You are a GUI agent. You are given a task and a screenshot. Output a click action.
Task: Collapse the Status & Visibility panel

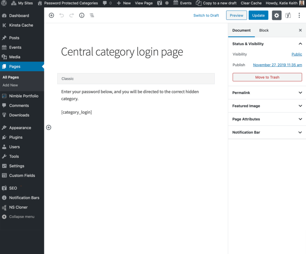[x=300, y=44]
